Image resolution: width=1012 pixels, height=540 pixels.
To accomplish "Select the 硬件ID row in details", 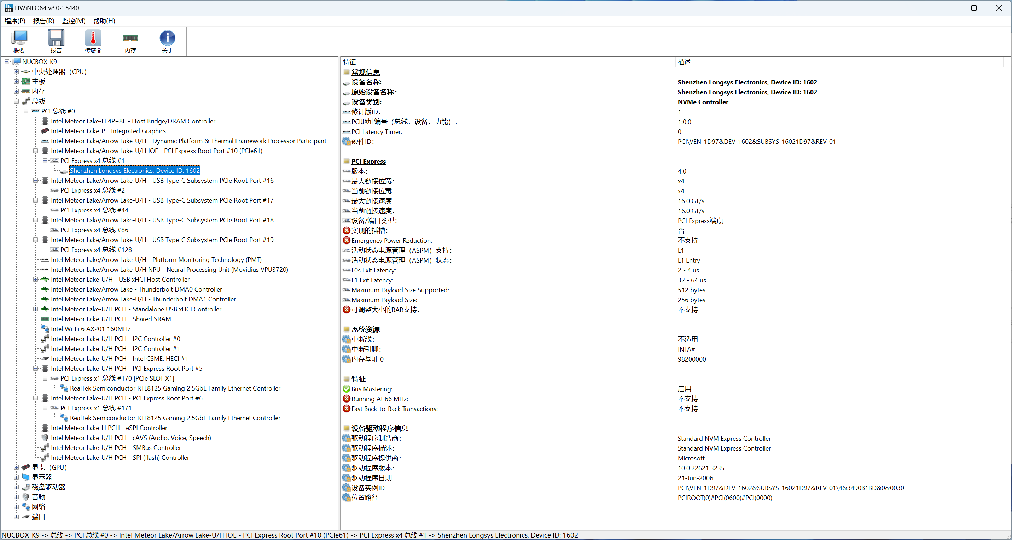I will coord(362,141).
